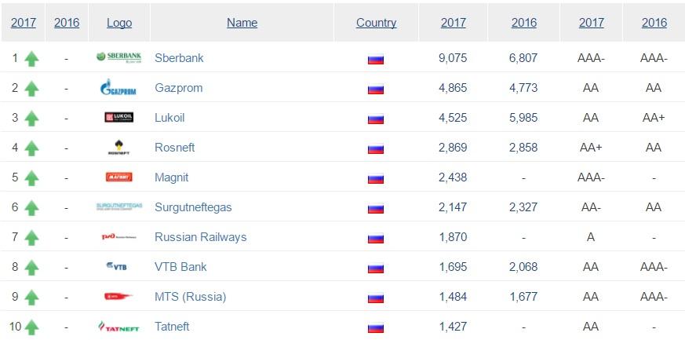Click the Russian flag in Tatneft row
Viewport: 685px width, 340px height.
375,327
